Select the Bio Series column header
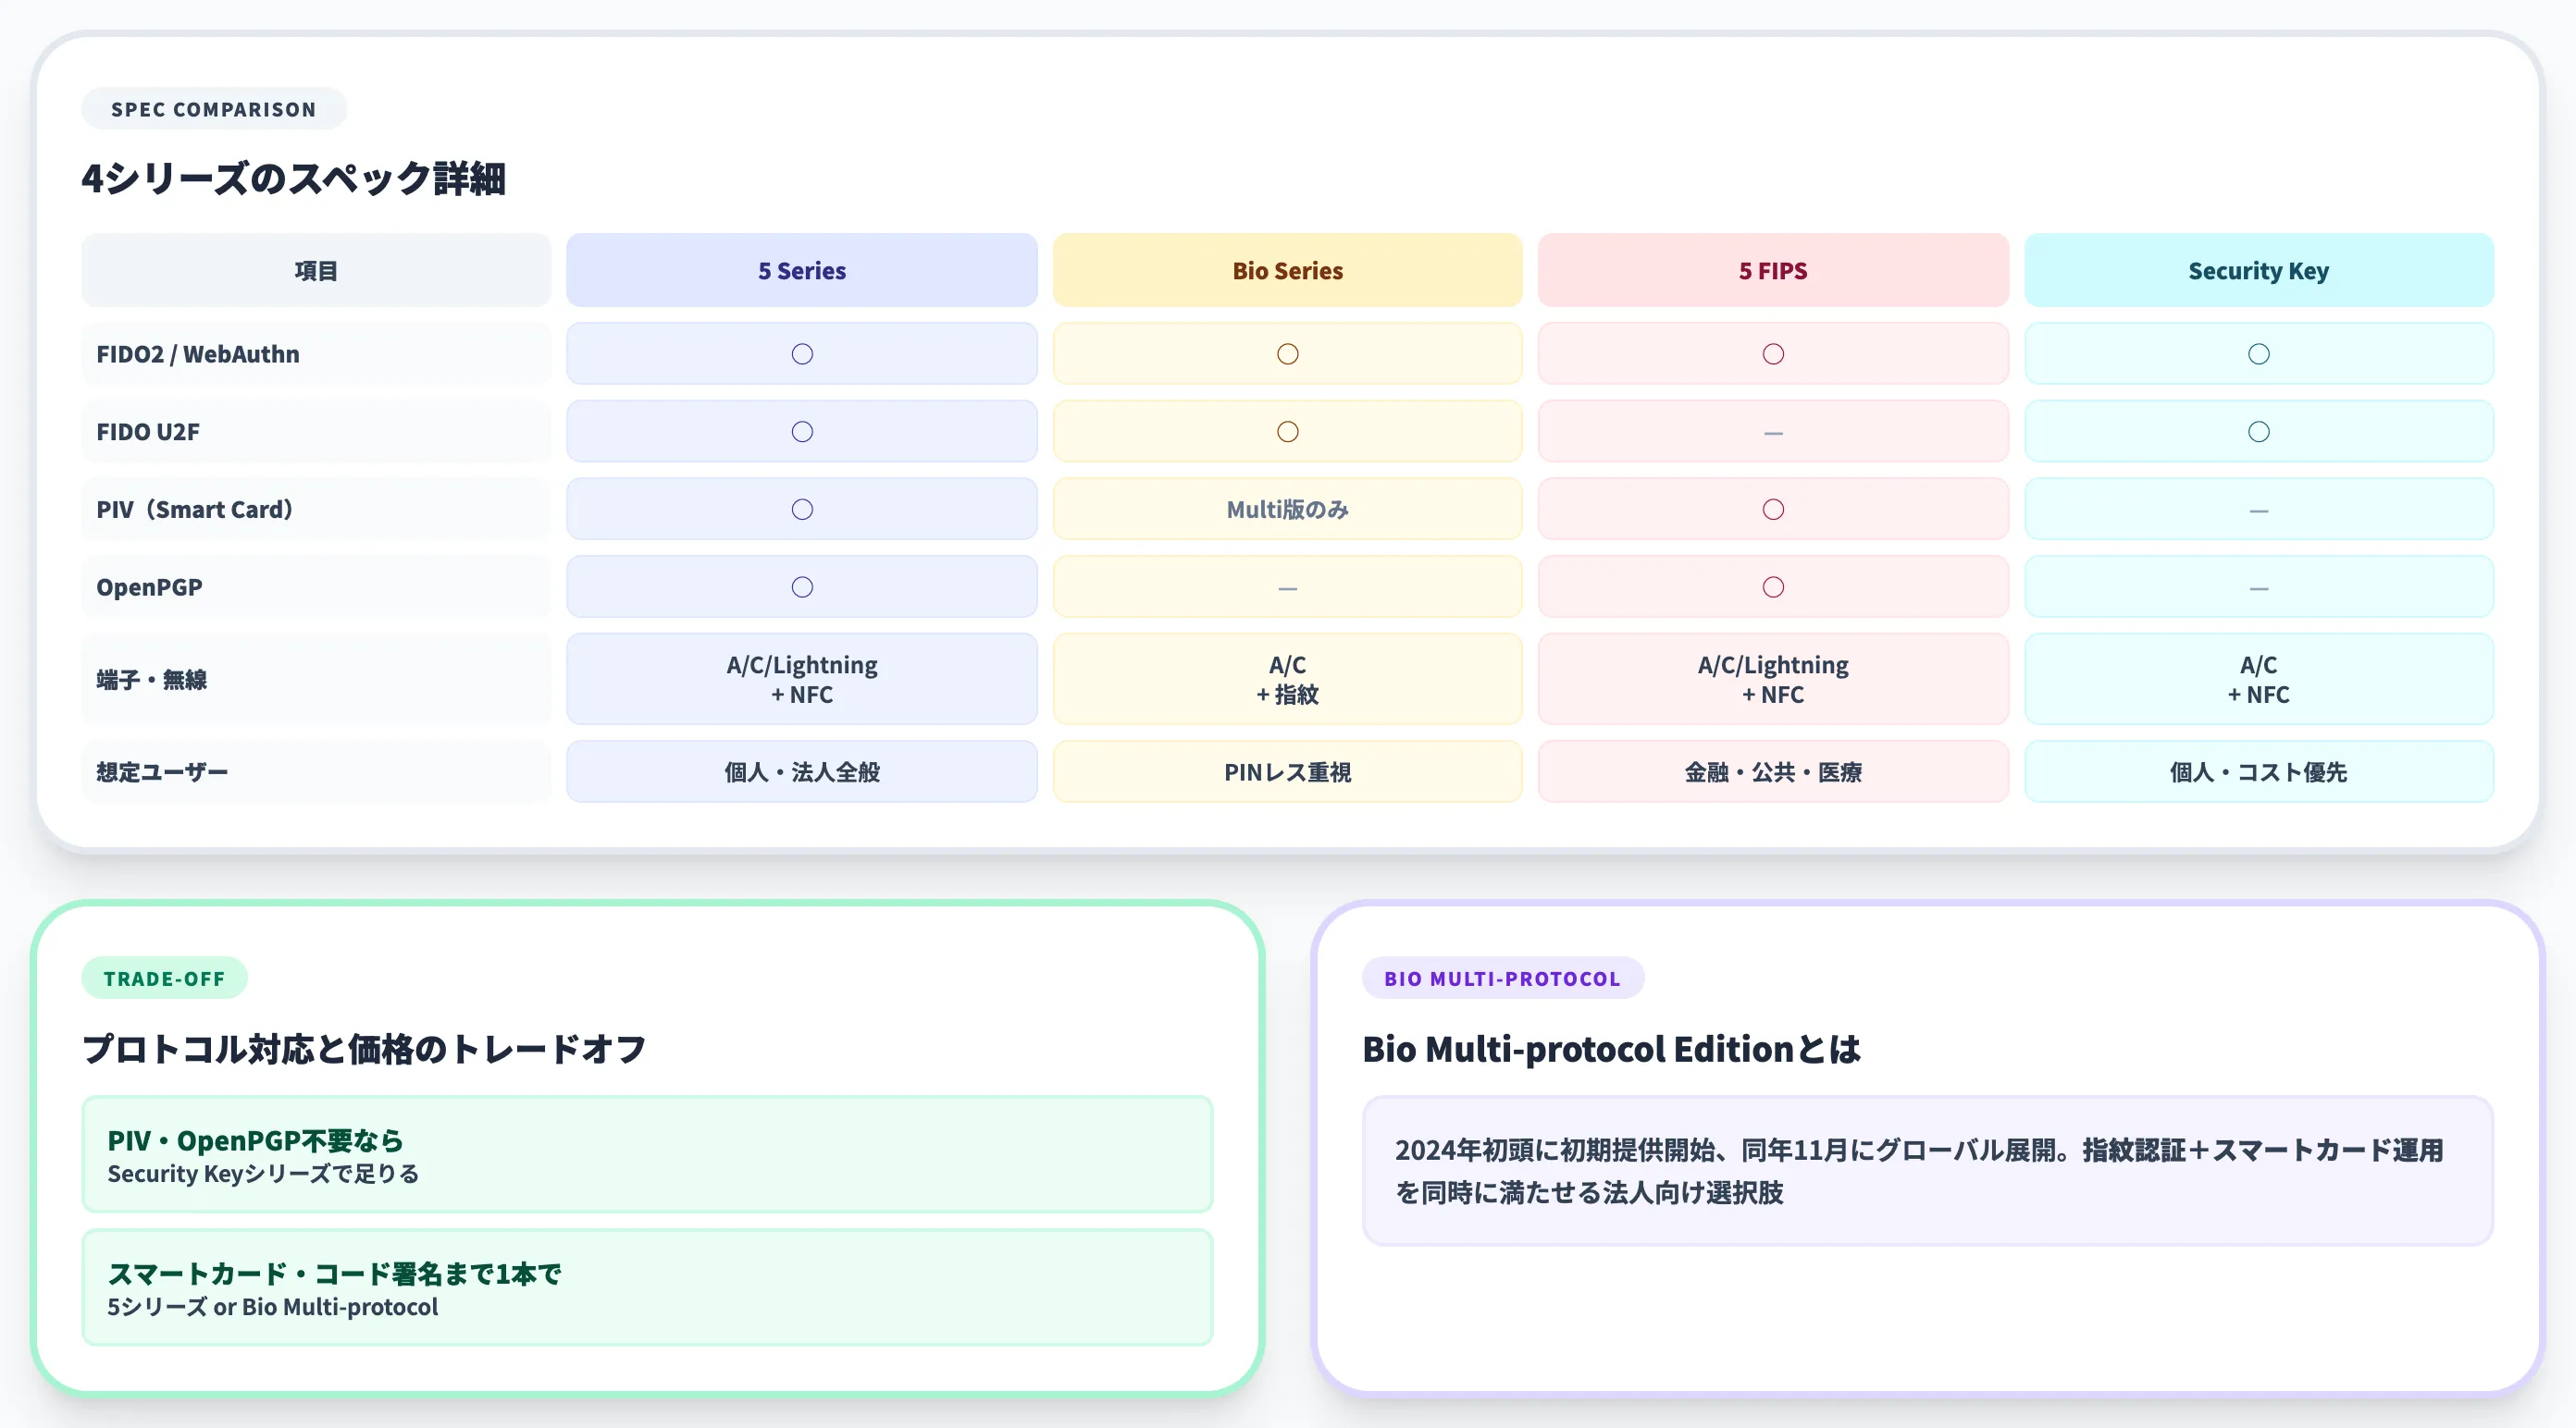The width and height of the screenshot is (2576, 1428). [1287, 271]
